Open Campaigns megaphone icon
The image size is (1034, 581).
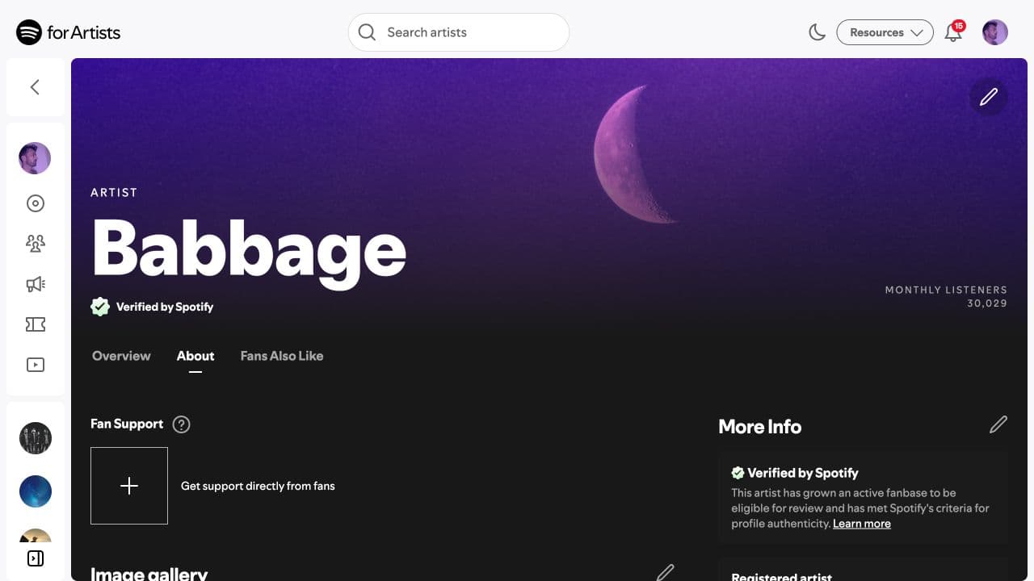coord(36,284)
